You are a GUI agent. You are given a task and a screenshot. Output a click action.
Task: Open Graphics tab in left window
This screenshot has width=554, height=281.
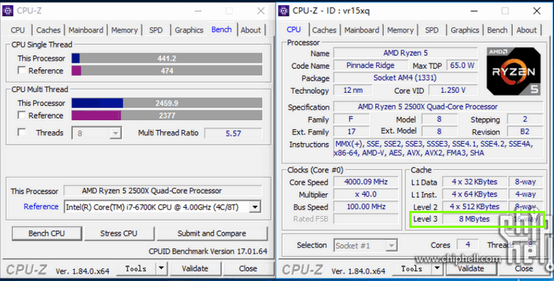(189, 30)
